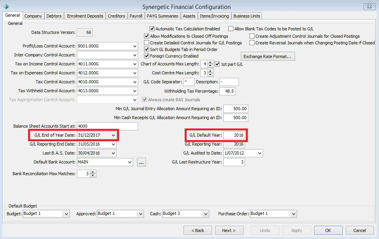Switch to the Debtors tab
Screen dimensions: 379x239
coord(54,16)
